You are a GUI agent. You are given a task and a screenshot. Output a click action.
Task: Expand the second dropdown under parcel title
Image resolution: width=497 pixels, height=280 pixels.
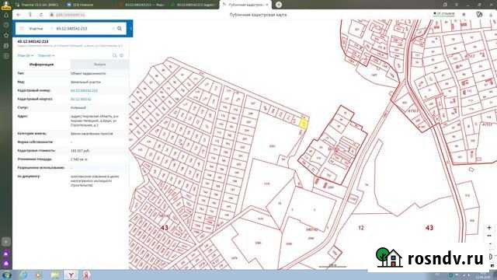click(47, 55)
